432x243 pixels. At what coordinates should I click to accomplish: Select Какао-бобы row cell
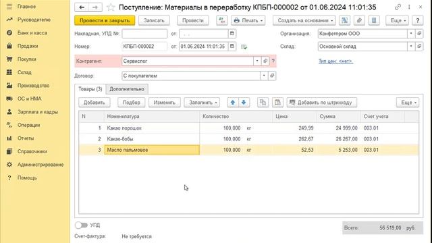pyautogui.click(x=152, y=139)
